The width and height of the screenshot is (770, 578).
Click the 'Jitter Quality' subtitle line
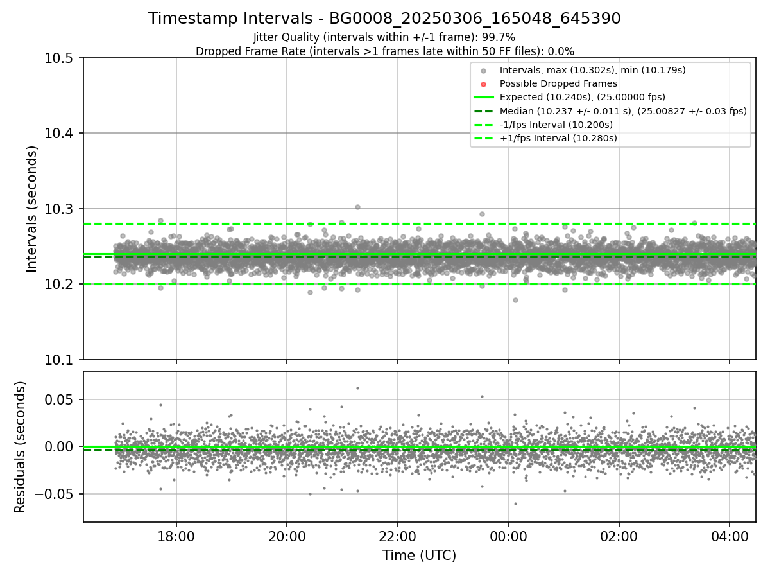(384, 37)
